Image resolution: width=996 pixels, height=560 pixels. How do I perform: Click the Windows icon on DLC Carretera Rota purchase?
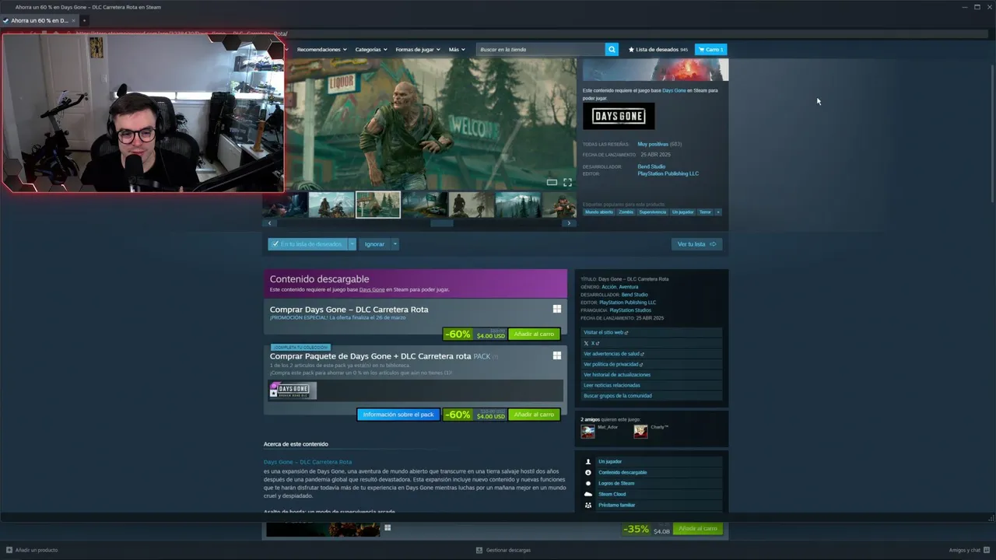557,309
